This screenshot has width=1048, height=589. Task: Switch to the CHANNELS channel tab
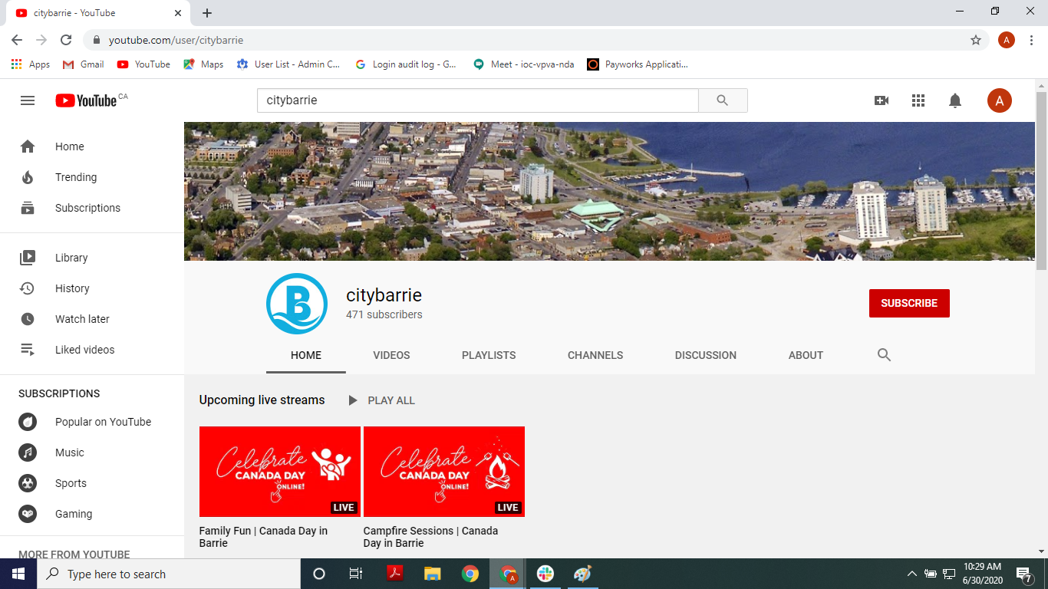(595, 355)
